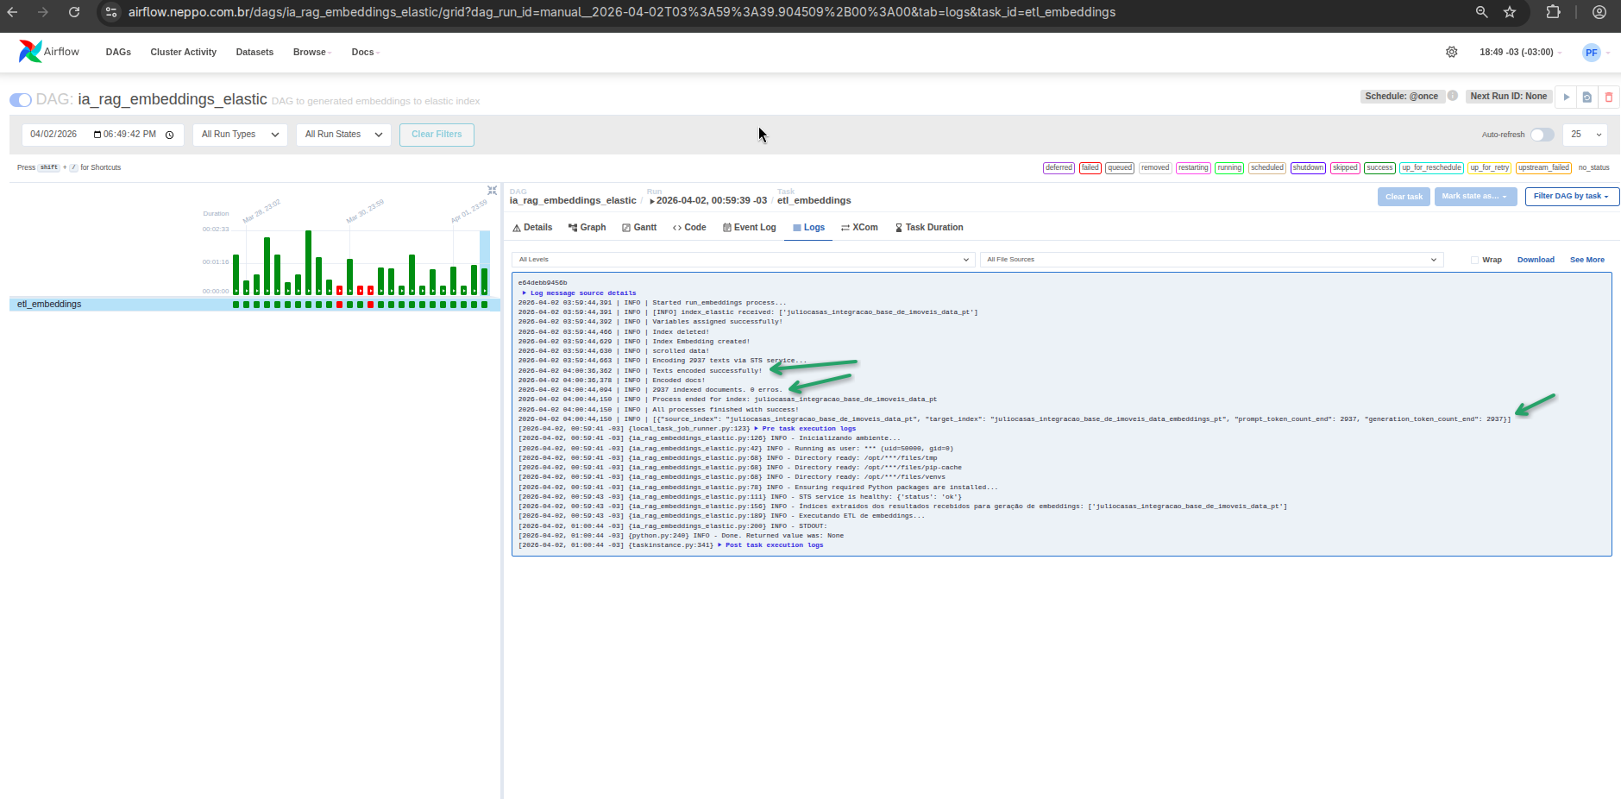Screen dimensions: 1621x799
Task: Click the browser forward arrow
Action: (x=43, y=12)
